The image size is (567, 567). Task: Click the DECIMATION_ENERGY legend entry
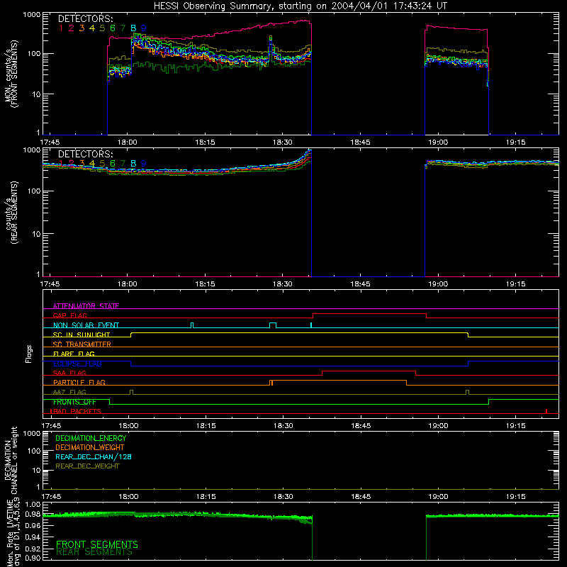click(91, 438)
